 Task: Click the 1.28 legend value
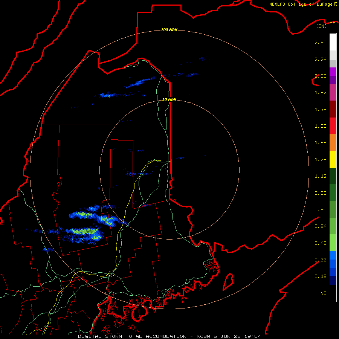(321, 160)
